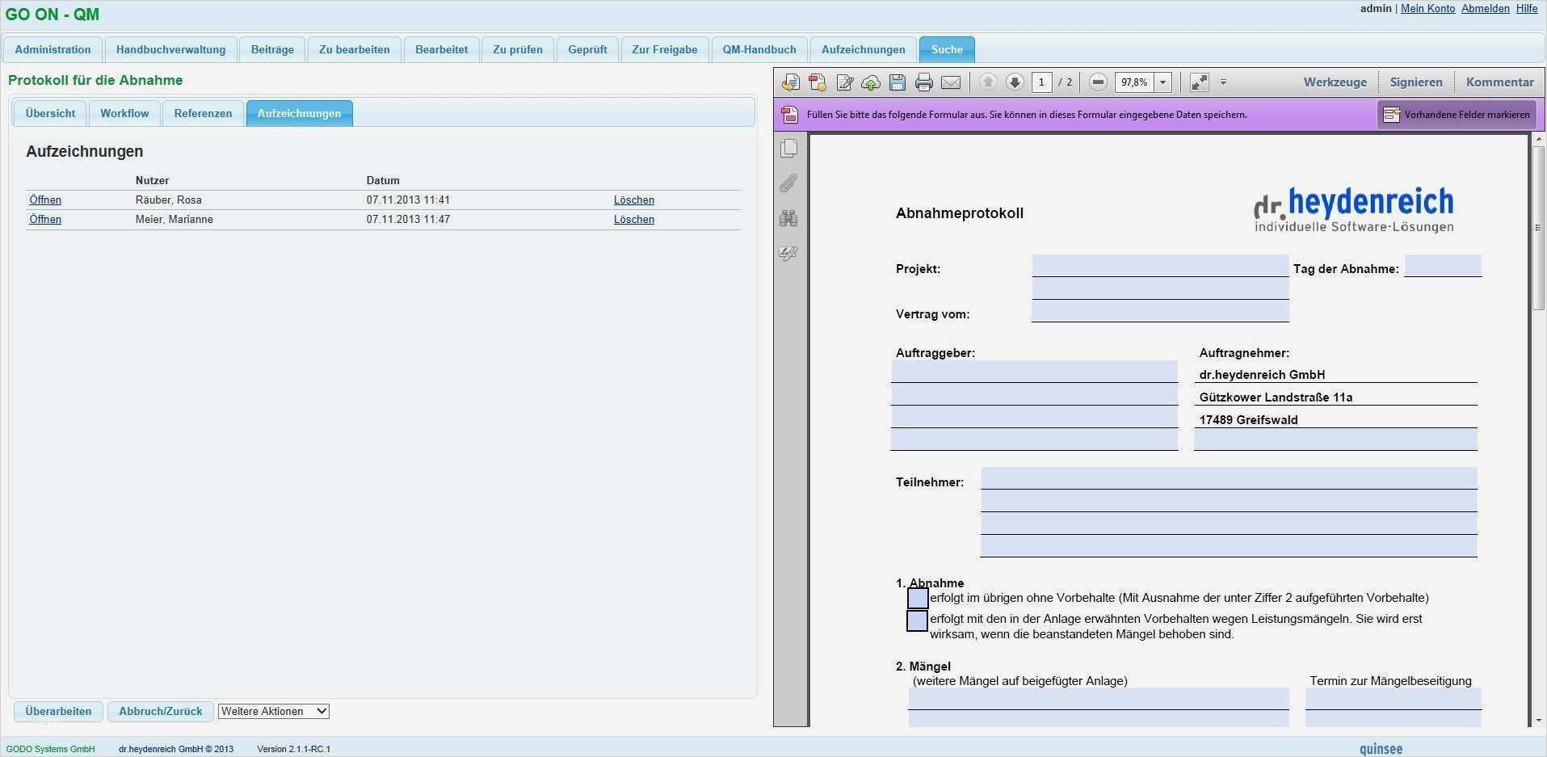1547x757 pixels.
Task: Open Marianne Meier's record via Öffnen
Action: pos(45,219)
